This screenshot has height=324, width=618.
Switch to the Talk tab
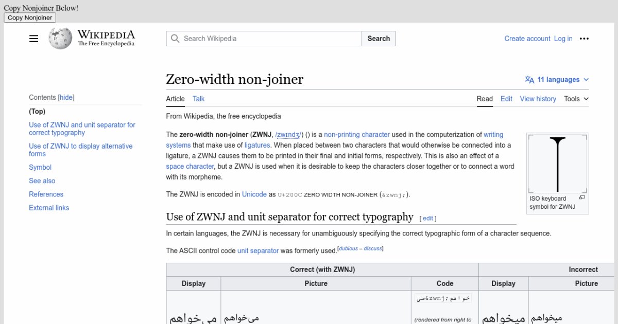click(x=198, y=99)
